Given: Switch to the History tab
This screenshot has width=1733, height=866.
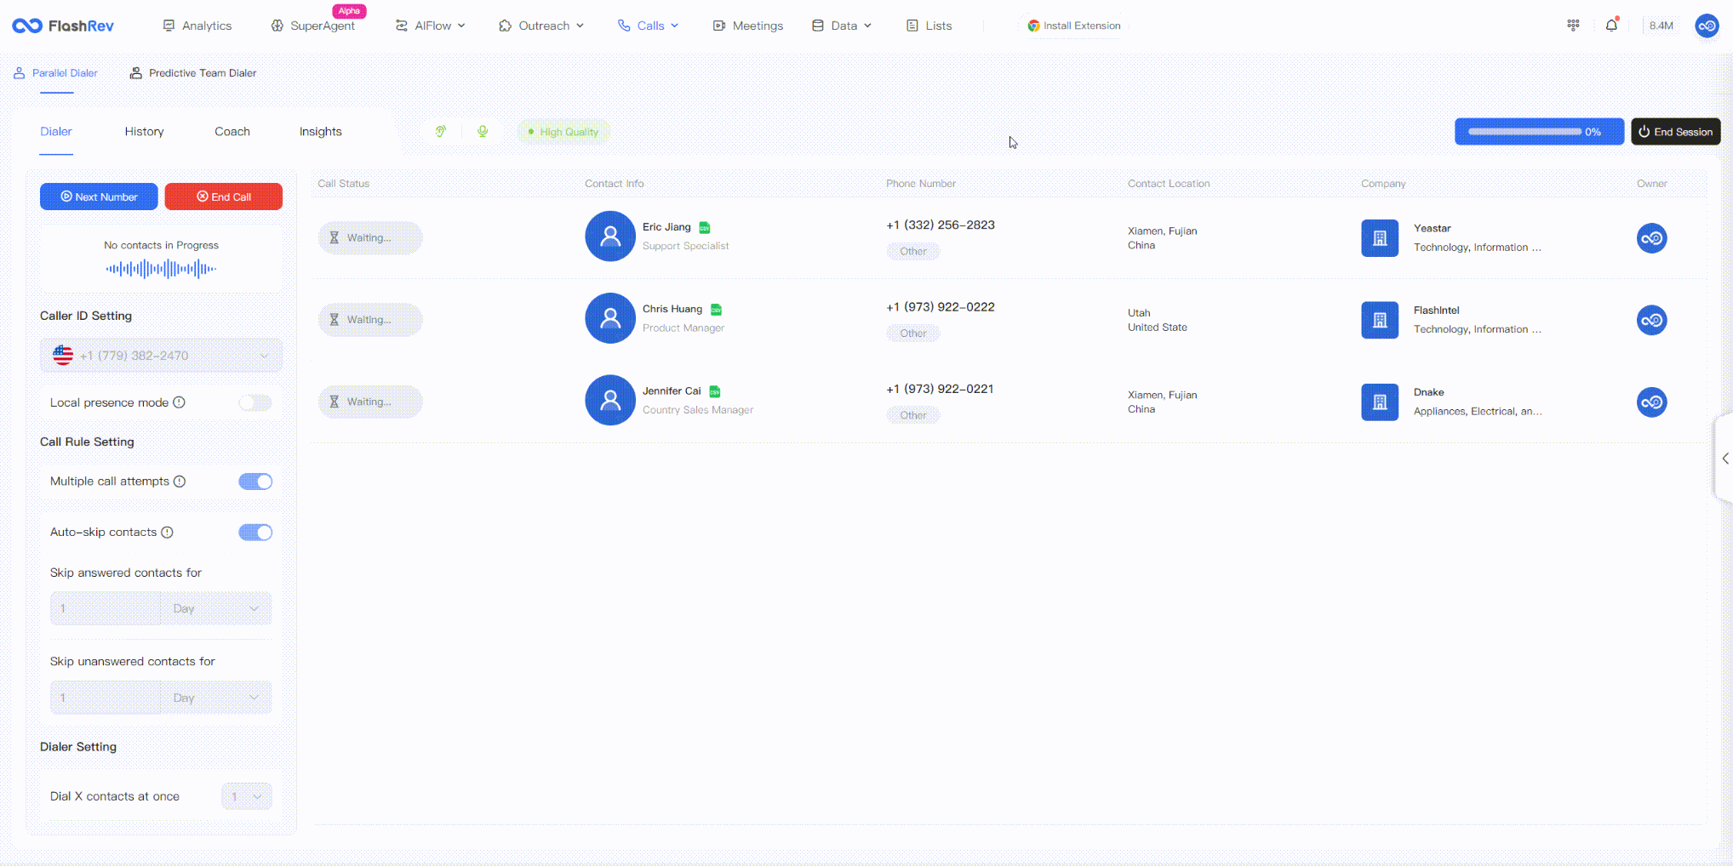Looking at the screenshot, I should click(x=144, y=132).
